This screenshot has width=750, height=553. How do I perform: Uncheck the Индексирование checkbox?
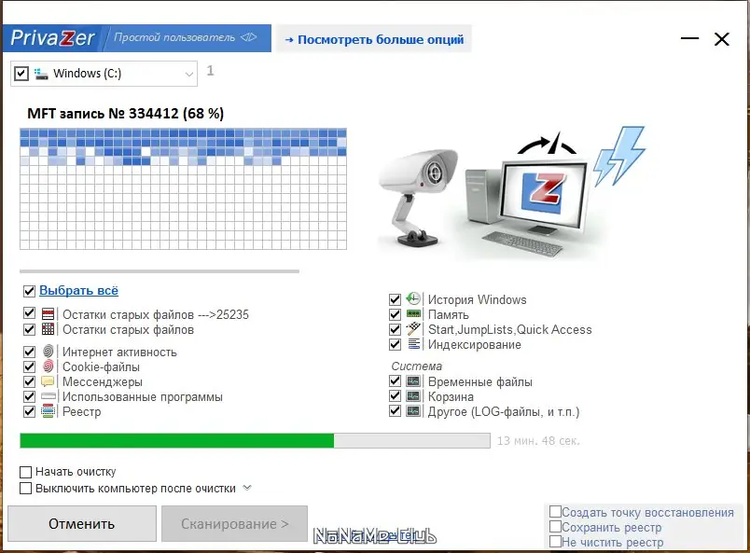pyautogui.click(x=395, y=344)
